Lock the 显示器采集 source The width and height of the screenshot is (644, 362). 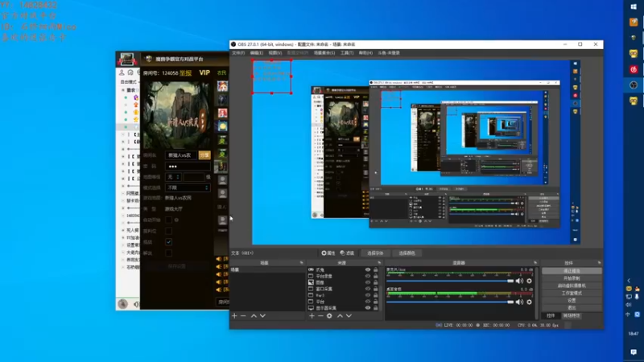375,308
